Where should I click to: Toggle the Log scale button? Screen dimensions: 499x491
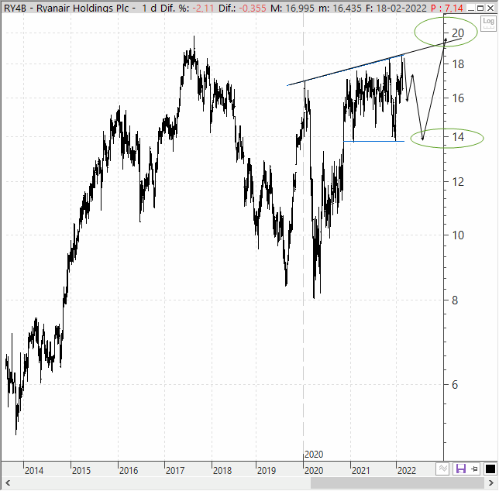488,23
